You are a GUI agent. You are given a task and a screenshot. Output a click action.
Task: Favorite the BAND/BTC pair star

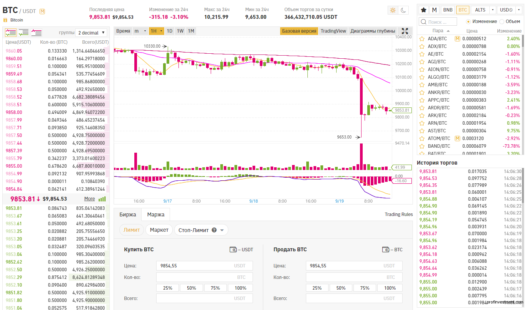422,146
